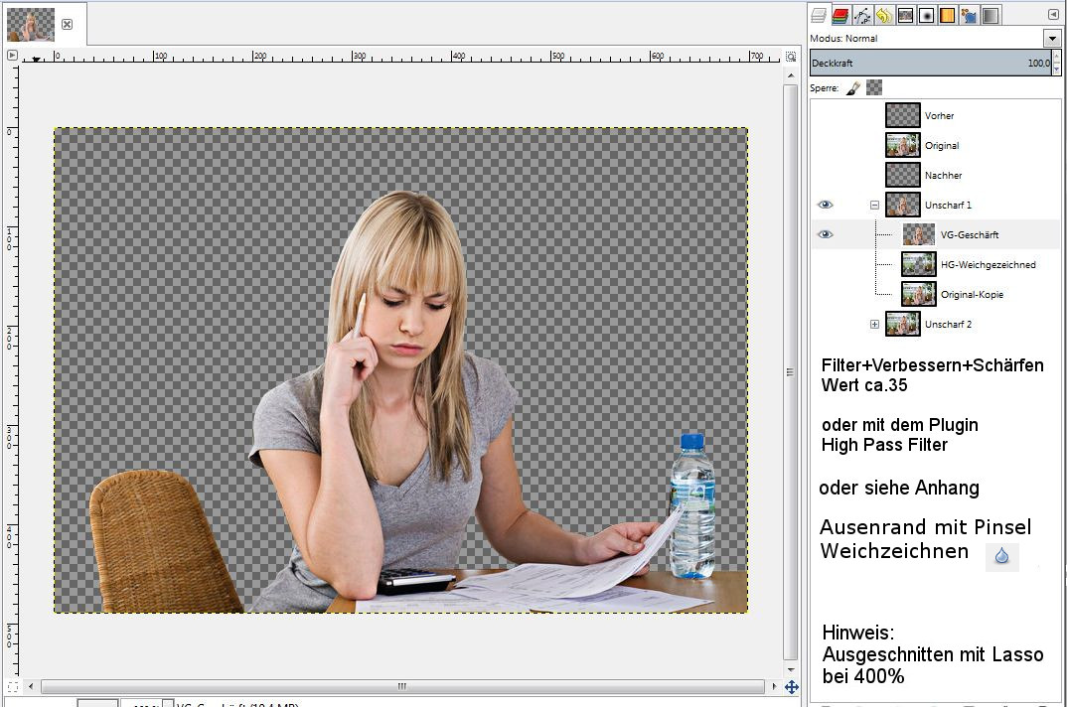Click the text 'Ausenrand mit Pinsel'
This screenshot has height=707, width=1067.
tap(926, 527)
